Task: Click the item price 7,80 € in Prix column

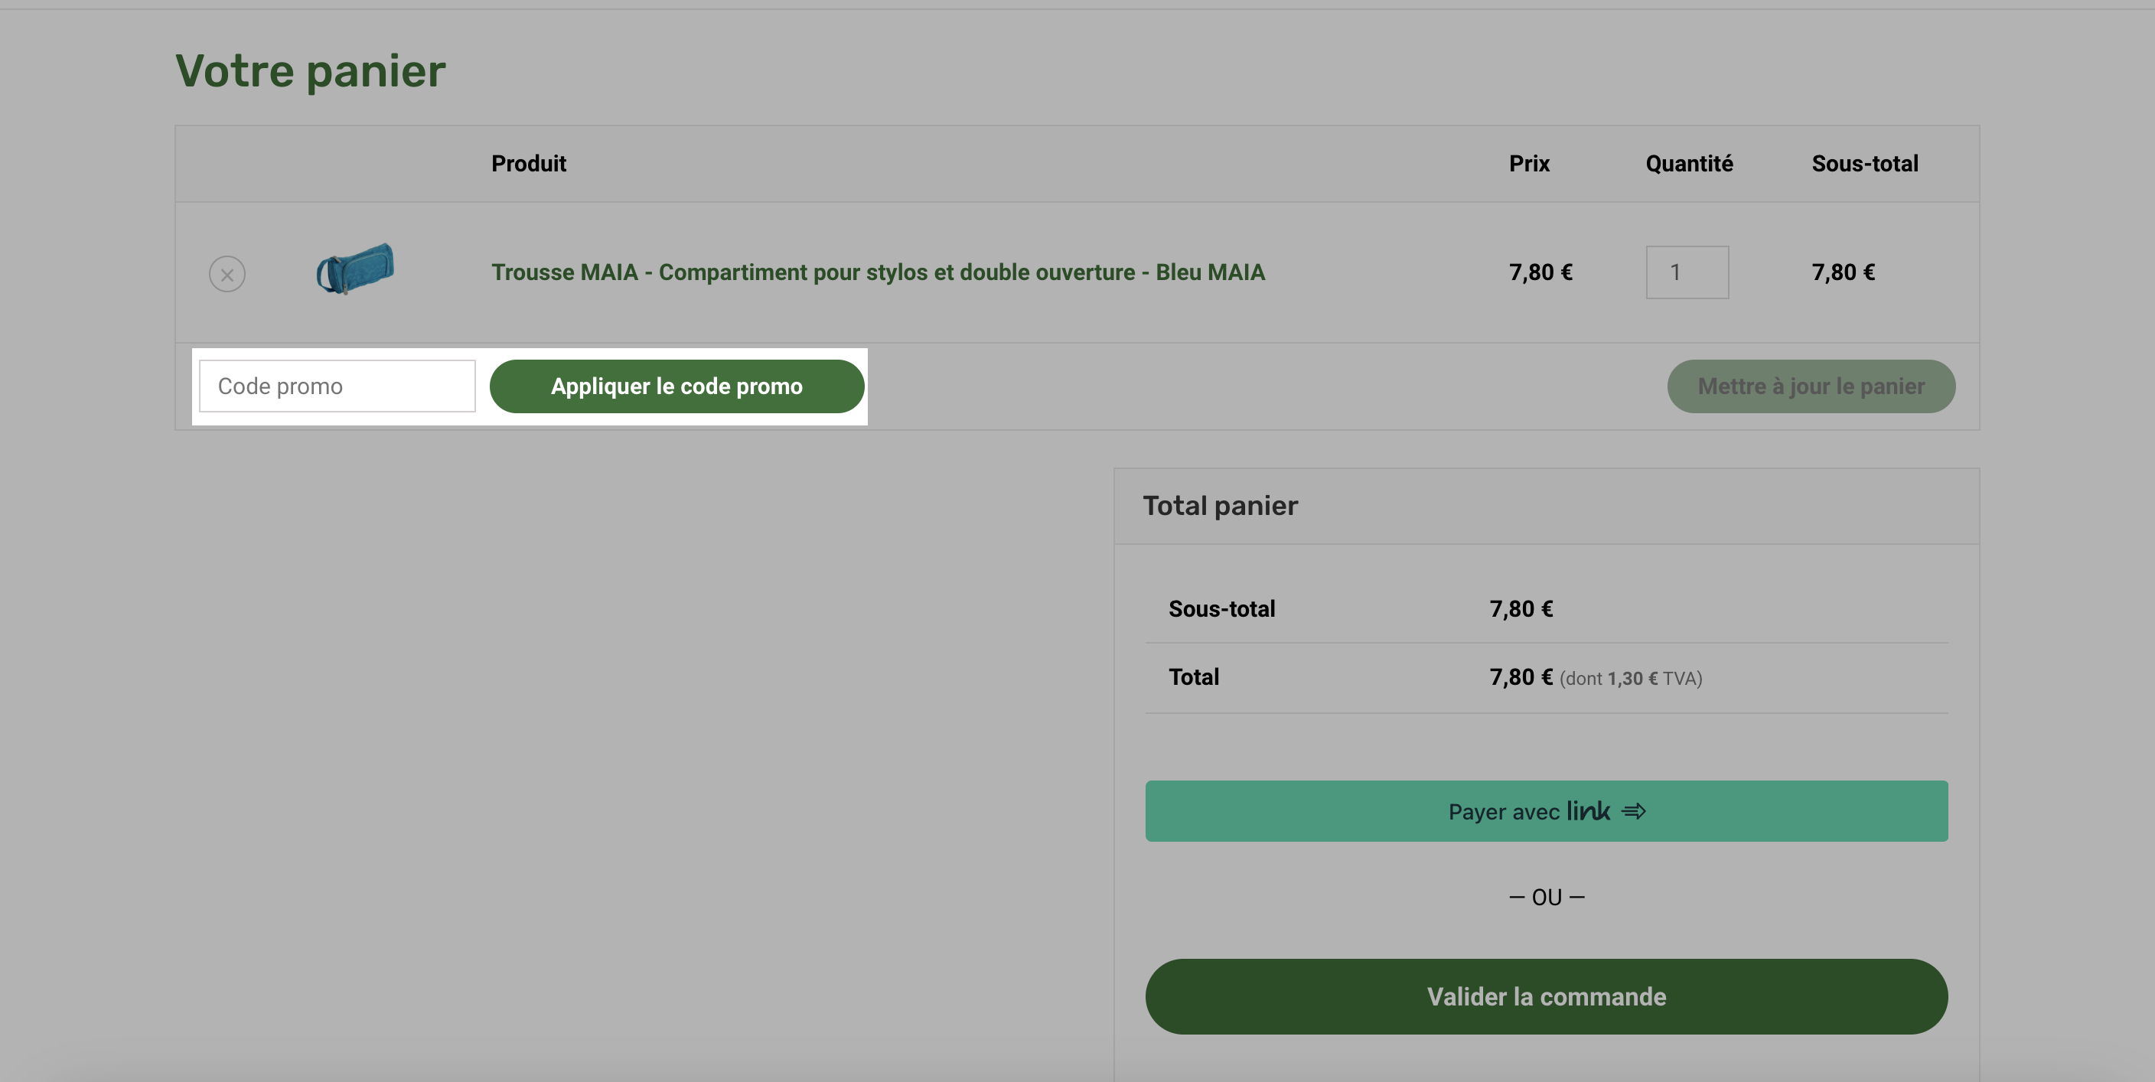Action: [1540, 272]
